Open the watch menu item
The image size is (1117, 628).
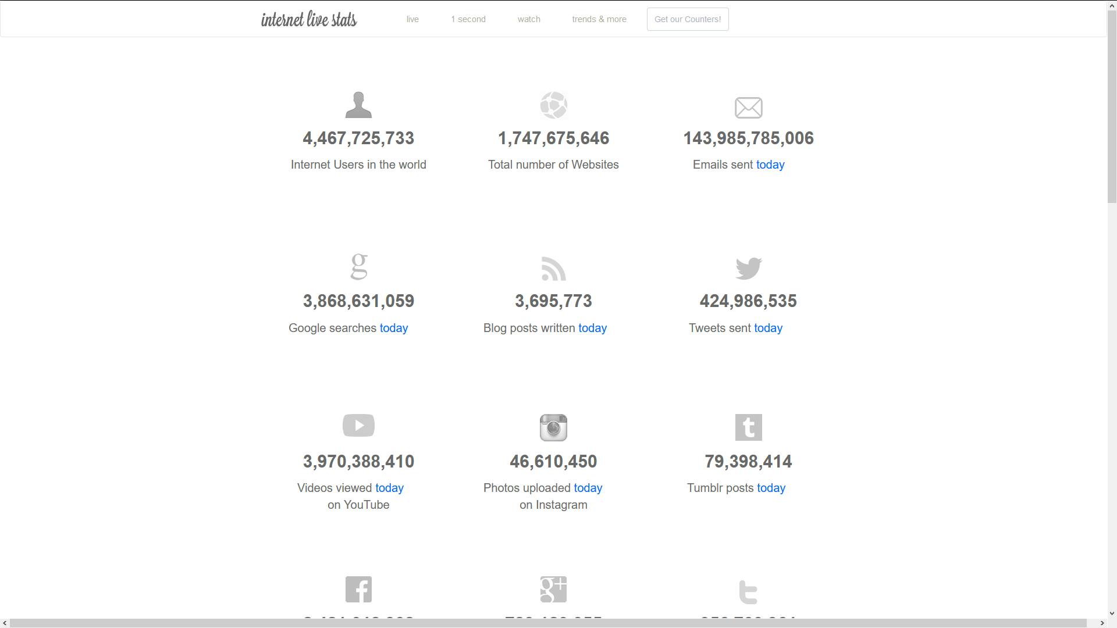click(528, 19)
